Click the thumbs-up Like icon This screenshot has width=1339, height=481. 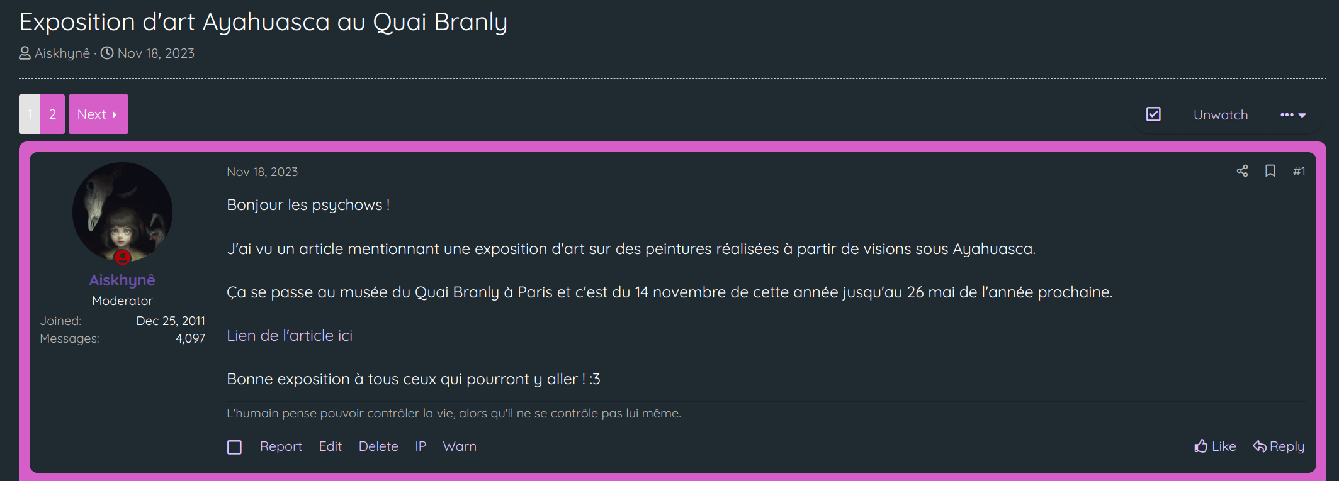pos(1201,446)
